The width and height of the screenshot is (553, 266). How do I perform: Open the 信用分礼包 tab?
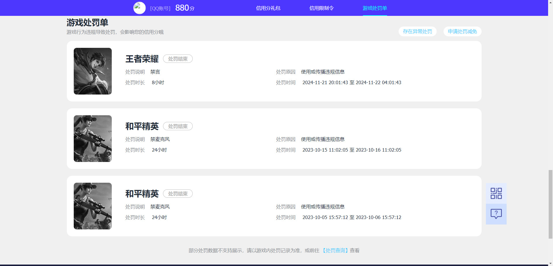pyautogui.click(x=268, y=8)
